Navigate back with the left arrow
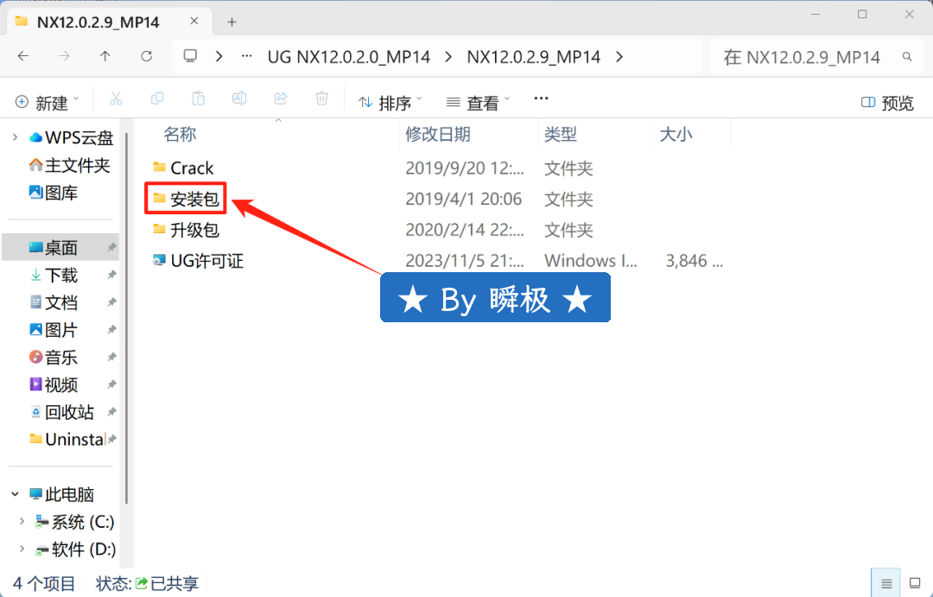This screenshot has width=933, height=597. click(x=23, y=56)
